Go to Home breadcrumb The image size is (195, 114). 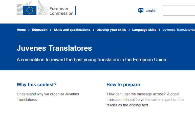21,30
